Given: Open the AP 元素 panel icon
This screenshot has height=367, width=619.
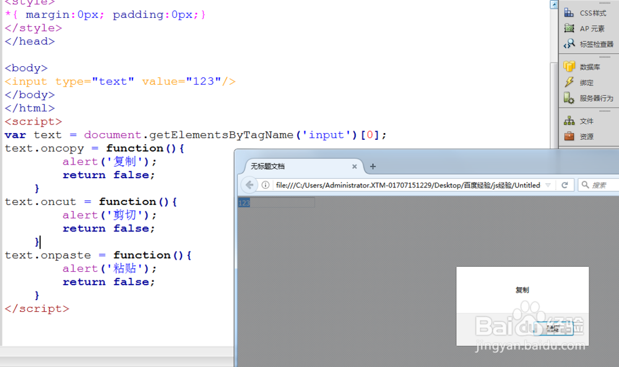Looking at the screenshot, I should pos(569,28).
